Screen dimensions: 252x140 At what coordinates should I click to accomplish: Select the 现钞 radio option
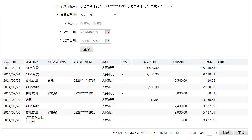(81, 24)
